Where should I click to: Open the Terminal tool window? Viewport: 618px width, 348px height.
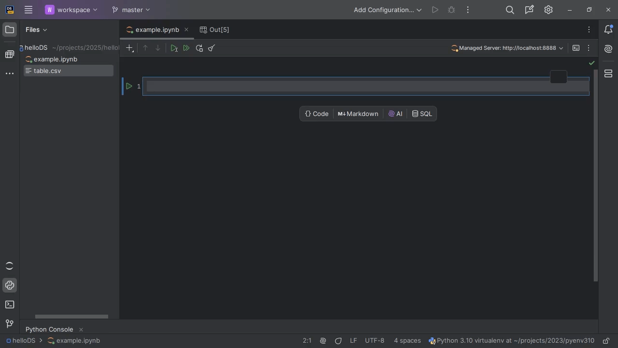pyautogui.click(x=10, y=304)
